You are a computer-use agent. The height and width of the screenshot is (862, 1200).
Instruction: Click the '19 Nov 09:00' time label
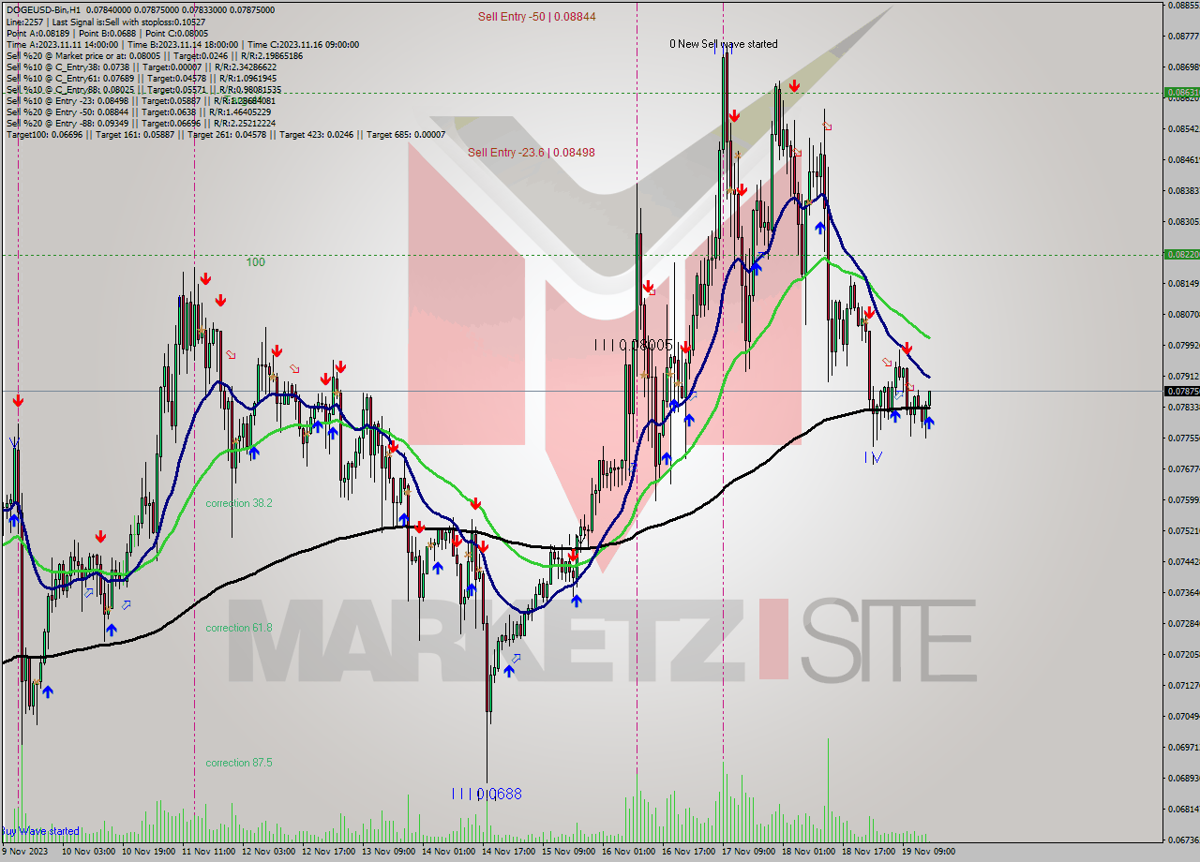pos(929,852)
